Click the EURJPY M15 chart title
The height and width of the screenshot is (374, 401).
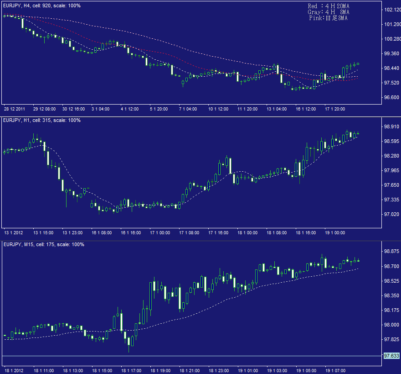click(x=44, y=245)
